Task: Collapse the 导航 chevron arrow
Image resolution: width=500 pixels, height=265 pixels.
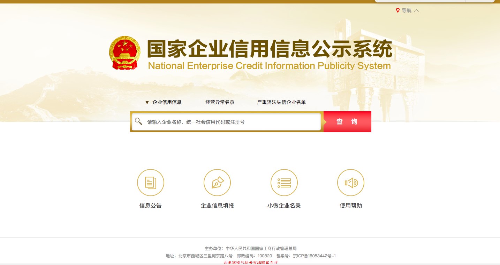Action: pos(416,10)
